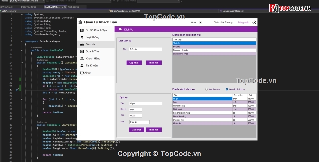Click Cập nhật button under Loại Dịch vụ
Screen dimensions: 319x162
(x=134, y=63)
